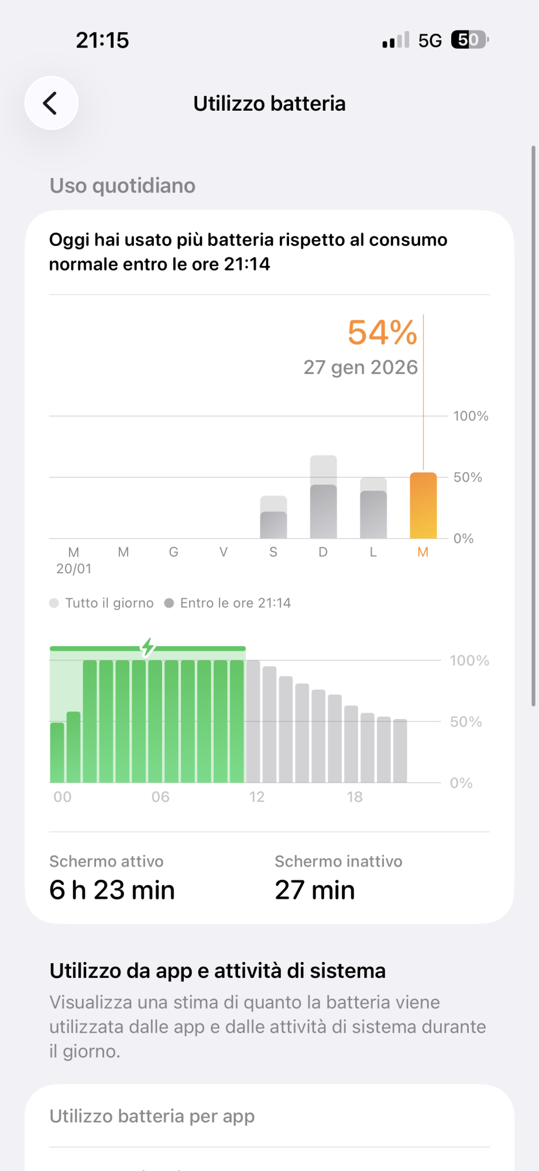This screenshot has height=1171, width=539.
Task: Tap the 5G network indicator
Action: click(430, 40)
